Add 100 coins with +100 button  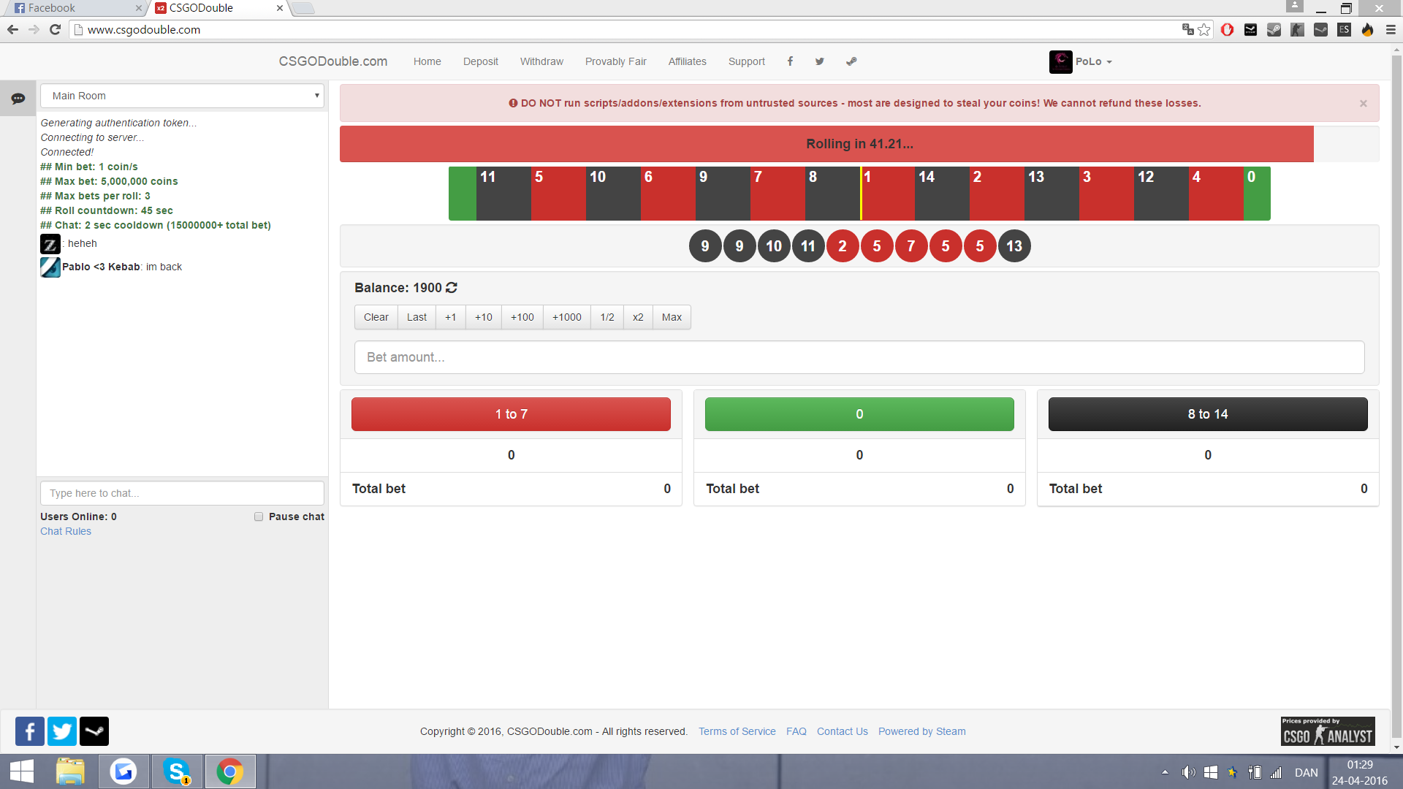pos(522,317)
